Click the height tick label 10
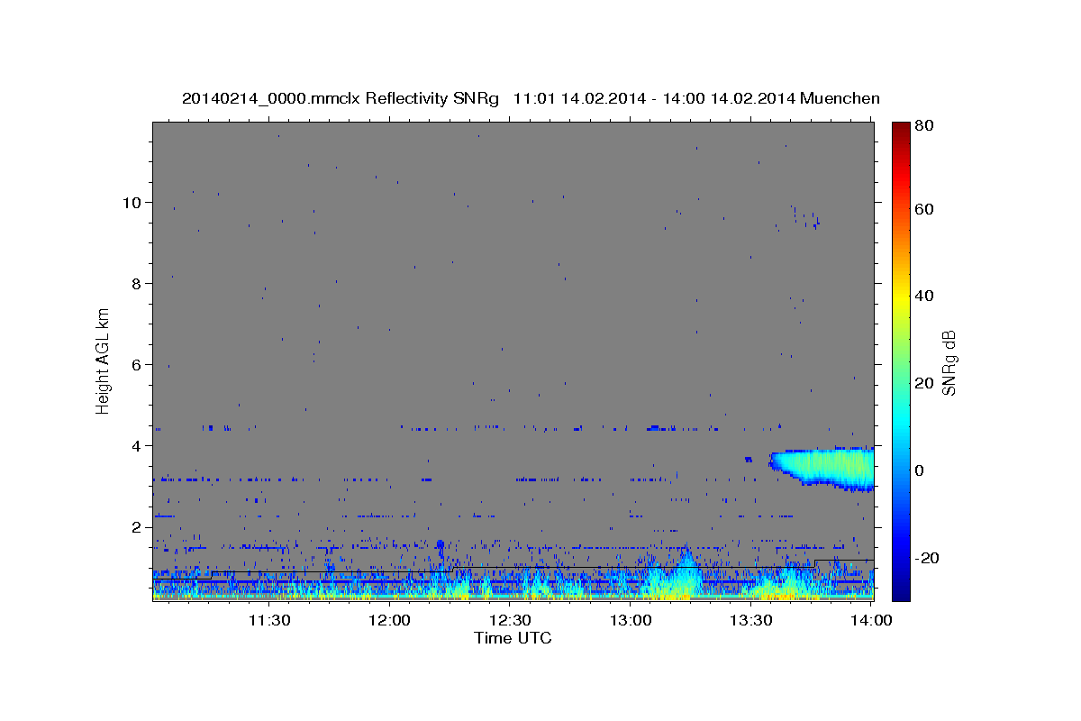 [x=132, y=202]
